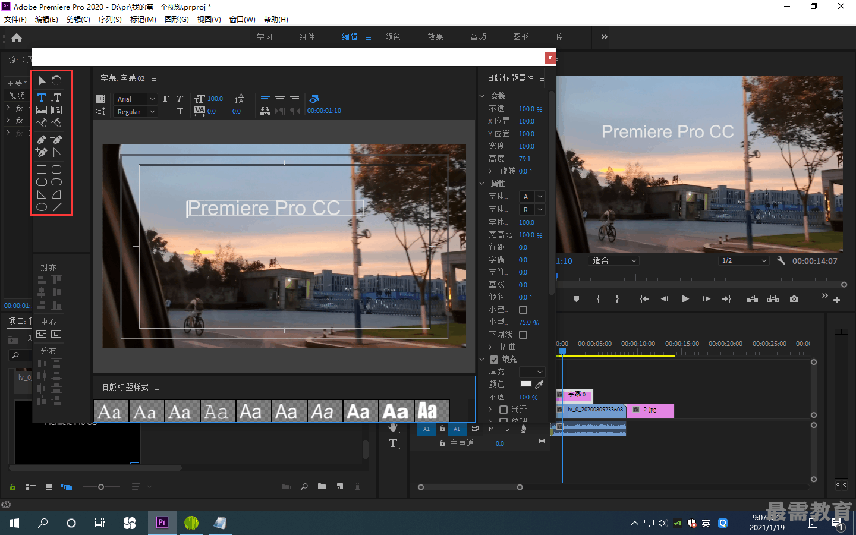The height and width of the screenshot is (535, 856).
Task: Open the fill color white swatch
Action: point(526,384)
